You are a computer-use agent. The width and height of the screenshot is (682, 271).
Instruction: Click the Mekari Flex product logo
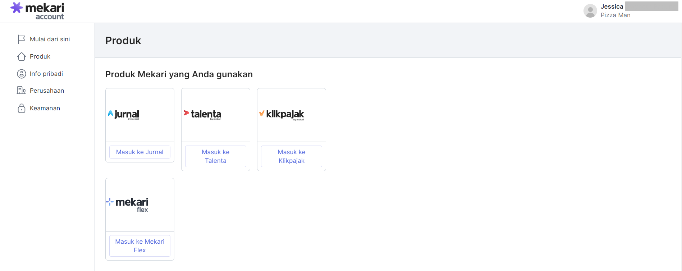[x=127, y=205]
